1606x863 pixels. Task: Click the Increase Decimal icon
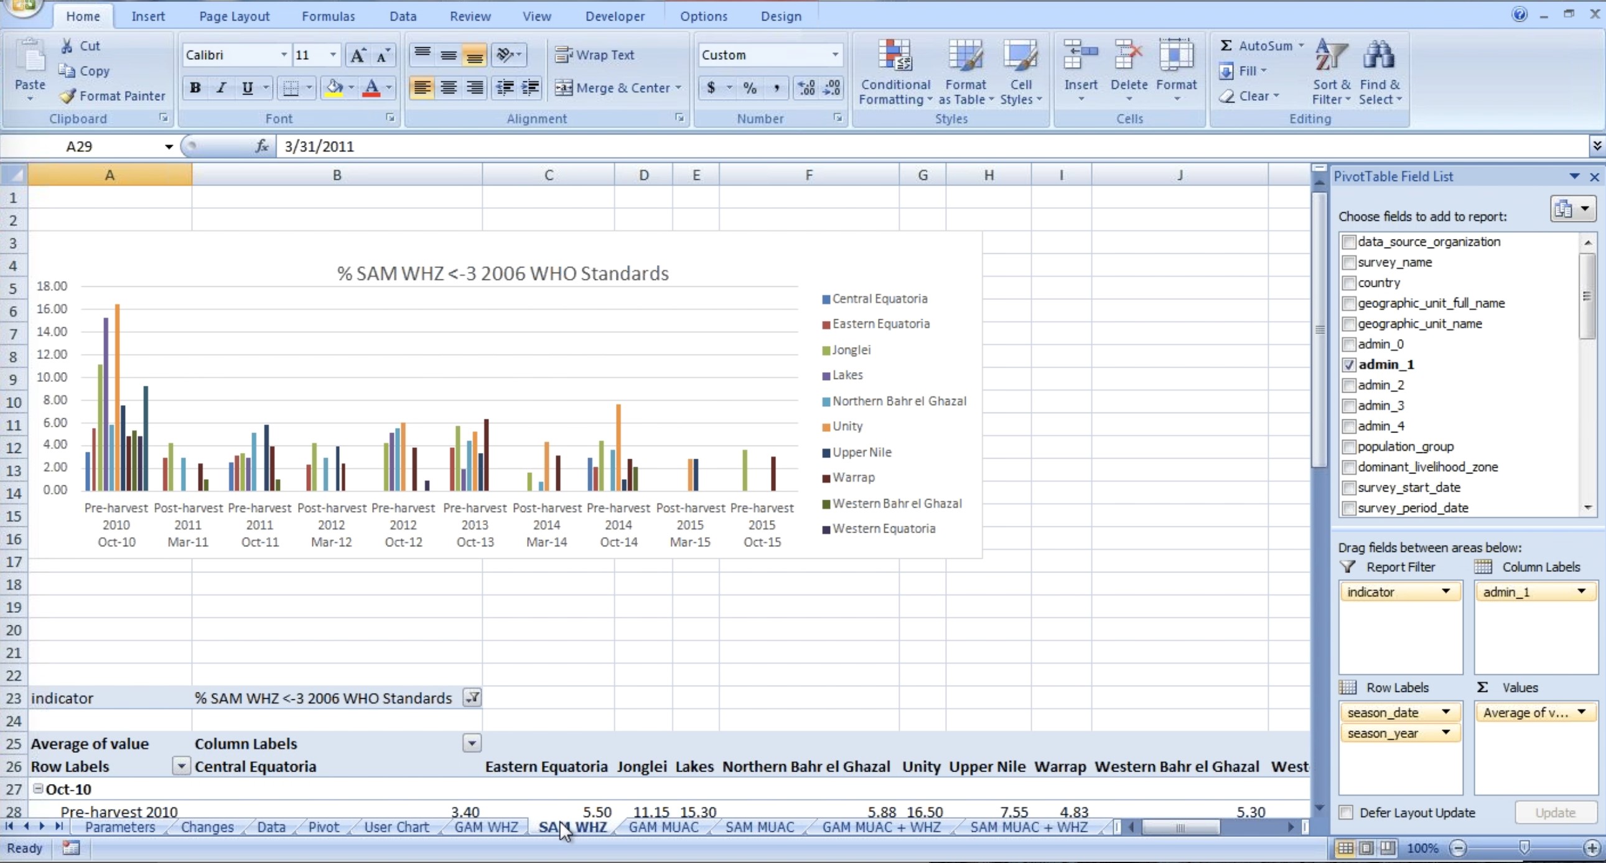[806, 88]
